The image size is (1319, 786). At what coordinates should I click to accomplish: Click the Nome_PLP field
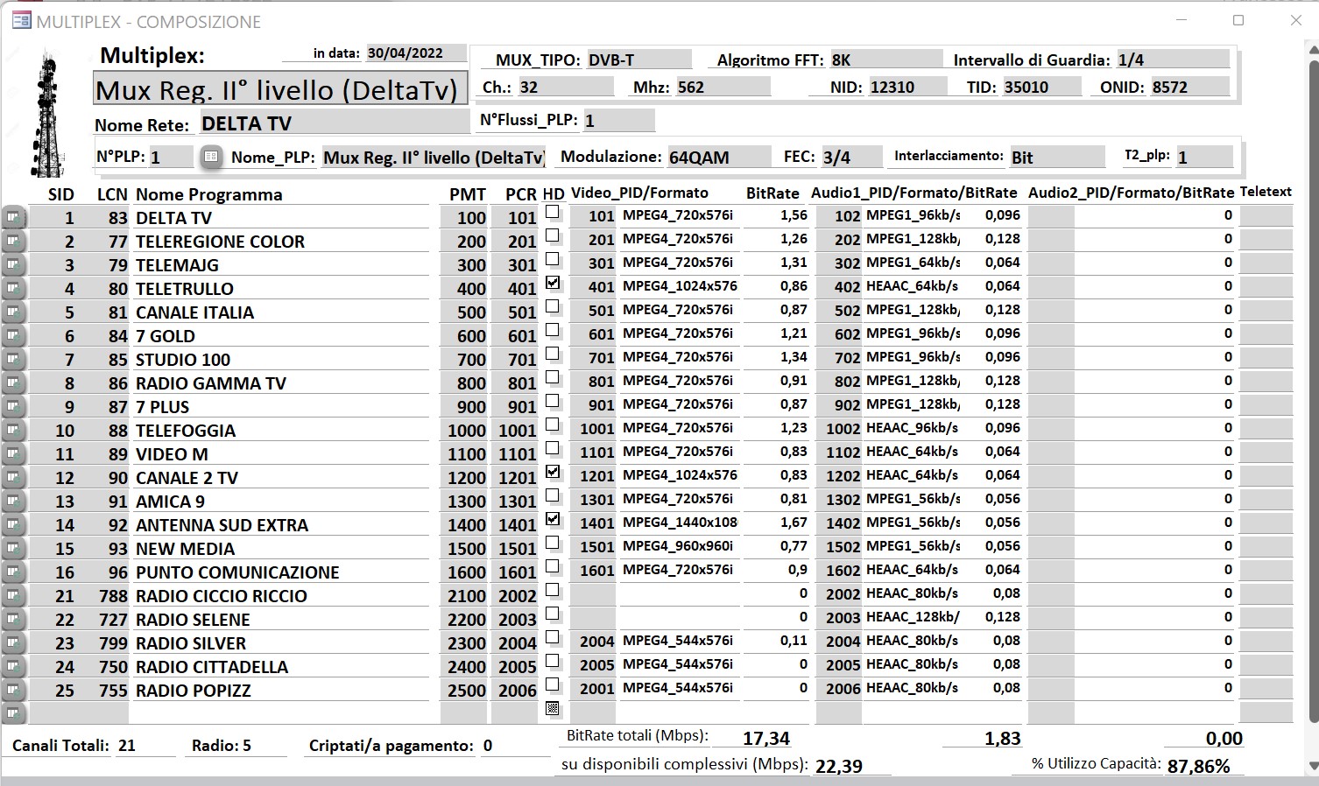tap(434, 158)
